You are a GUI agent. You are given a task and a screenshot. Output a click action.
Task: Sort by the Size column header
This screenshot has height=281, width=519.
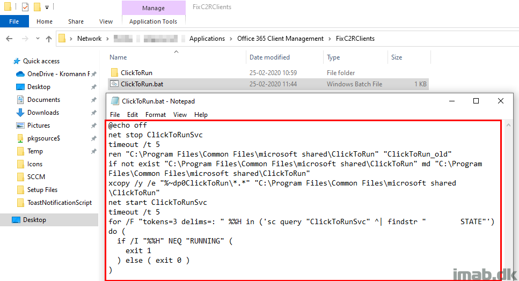[x=397, y=57]
